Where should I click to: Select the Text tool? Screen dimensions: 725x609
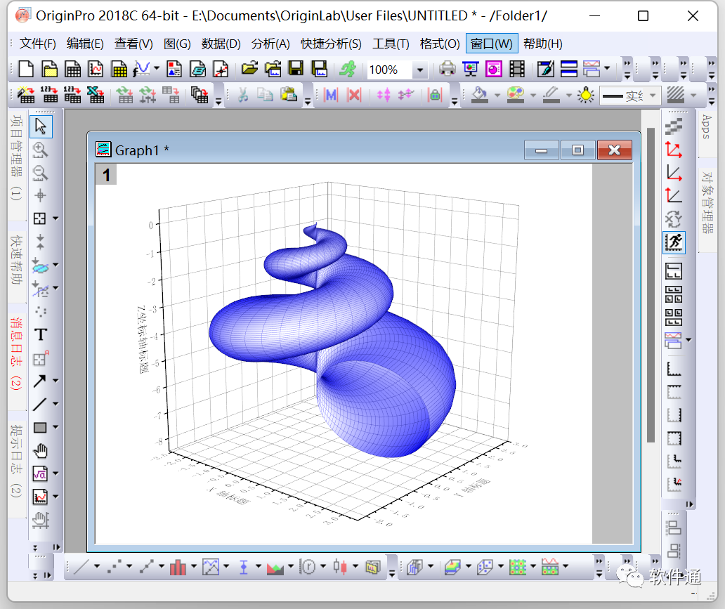pyautogui.click(x=41, y=334)
